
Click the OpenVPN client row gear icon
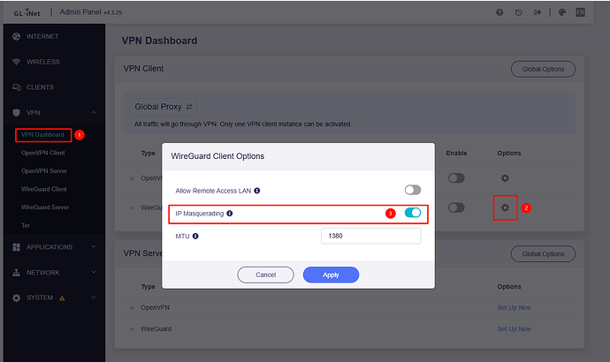coord(505,178)
